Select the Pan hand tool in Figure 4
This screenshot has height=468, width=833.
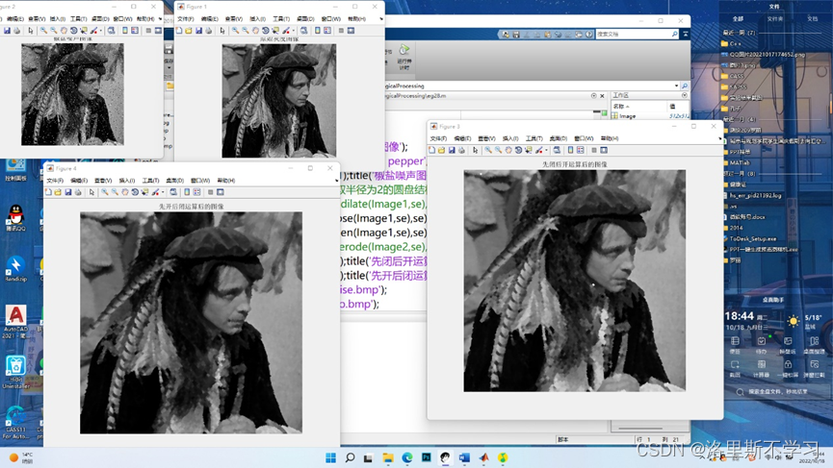coord(125,192)
